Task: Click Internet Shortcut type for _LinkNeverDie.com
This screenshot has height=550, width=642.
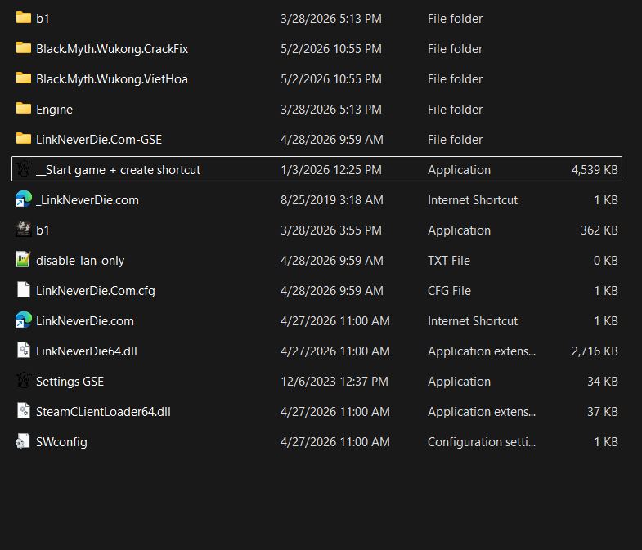Action: pyautogui.click(x=473, y=200)
